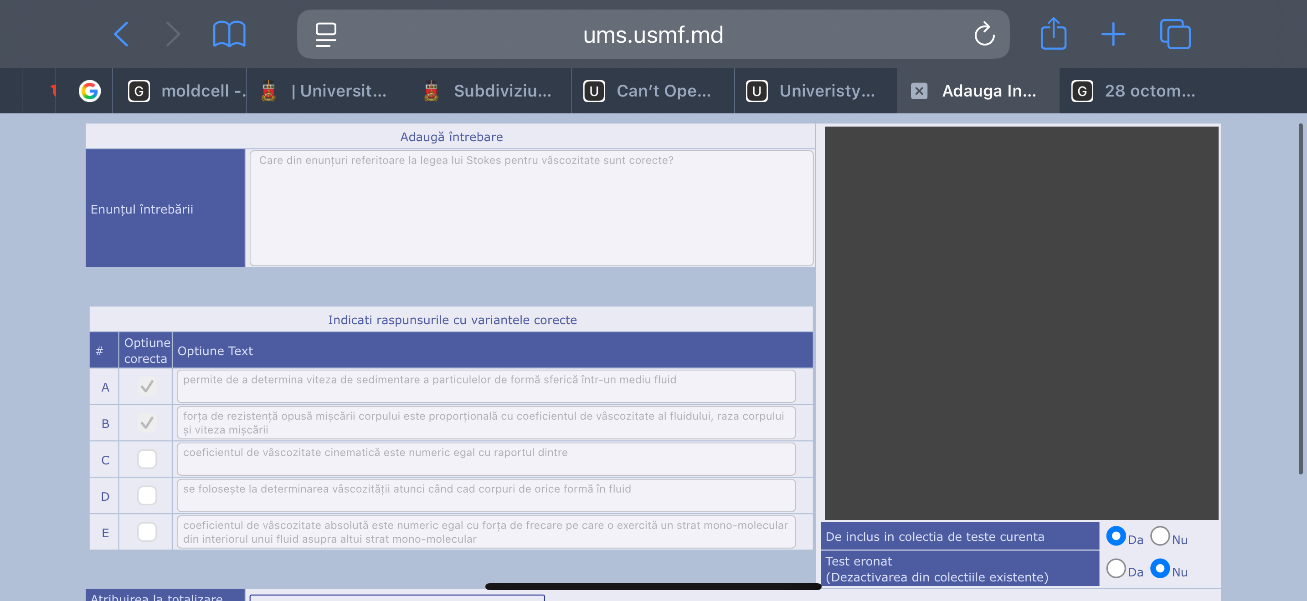Check correct option for answer C
This screenshot has width=1307, height=601.
tap(147, 459)
